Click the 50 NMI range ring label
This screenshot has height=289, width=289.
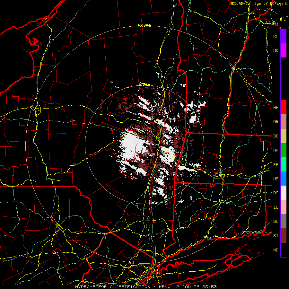click(144, 85)
